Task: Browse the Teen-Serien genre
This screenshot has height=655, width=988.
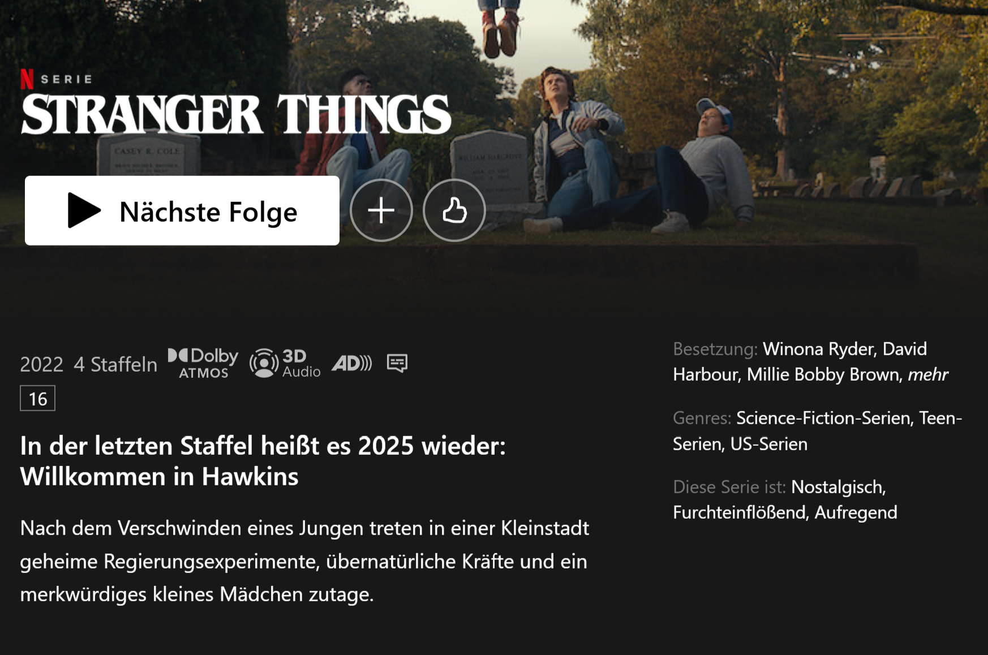Action: (818, 431)
